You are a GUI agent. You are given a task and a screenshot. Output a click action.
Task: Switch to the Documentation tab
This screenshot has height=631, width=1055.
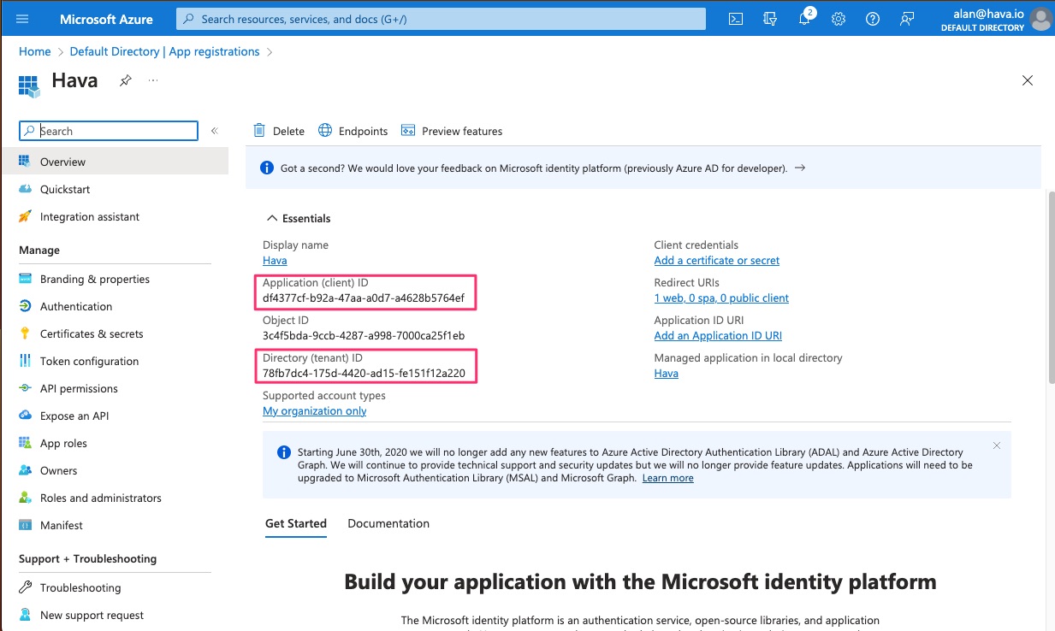pyautogui.click(x=388, y=523)
